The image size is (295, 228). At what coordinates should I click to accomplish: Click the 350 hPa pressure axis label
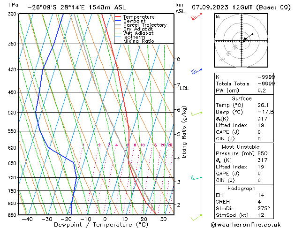tap(13, 44)
